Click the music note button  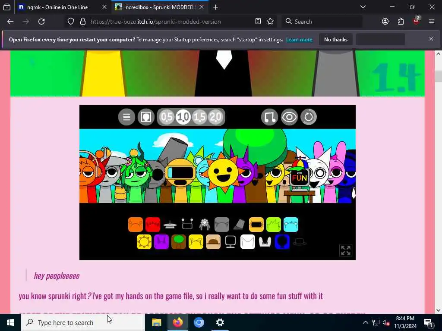click(269, 117)
